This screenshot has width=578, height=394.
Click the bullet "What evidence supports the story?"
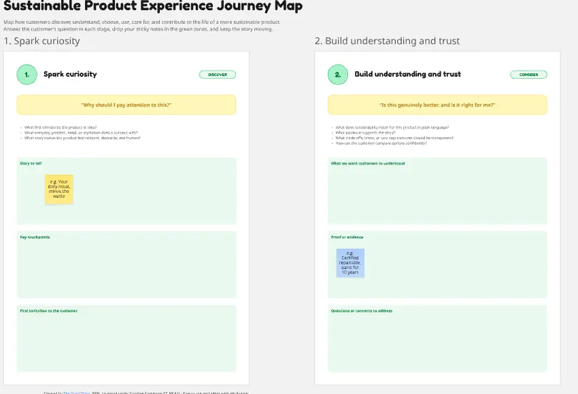pyautogui.click(x=365, y=132)
